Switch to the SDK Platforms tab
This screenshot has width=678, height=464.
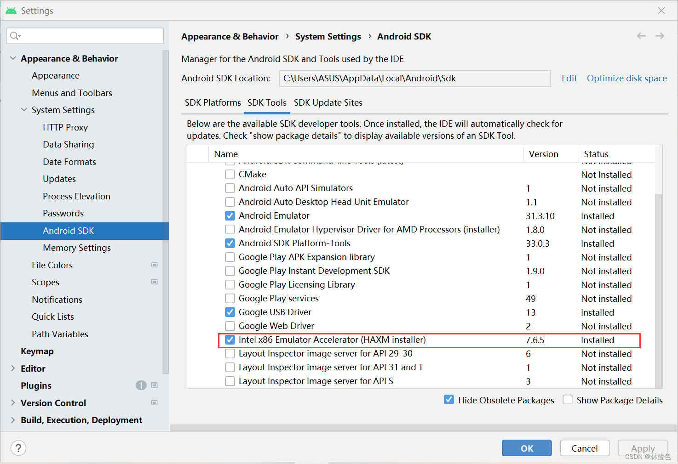[x=213, y=102]
